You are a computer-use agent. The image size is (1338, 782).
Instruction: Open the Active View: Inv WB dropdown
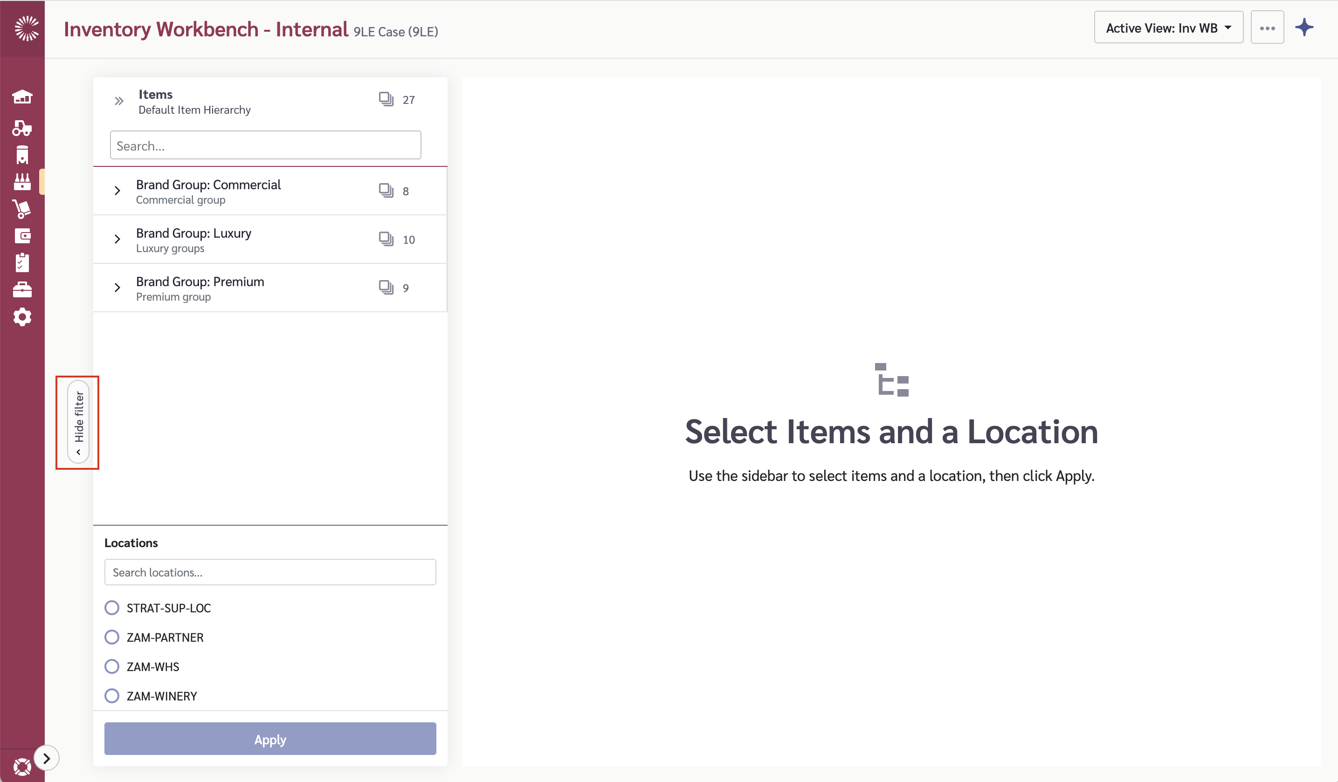(1168, 27)
